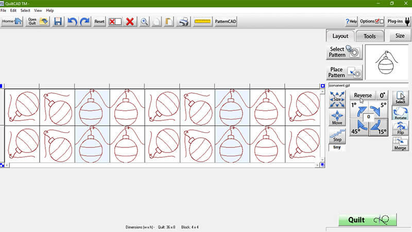Open a quilt with Open Quilt button
Image resolution: width=412 pixels, height=232 pixels.
point(38,22)
